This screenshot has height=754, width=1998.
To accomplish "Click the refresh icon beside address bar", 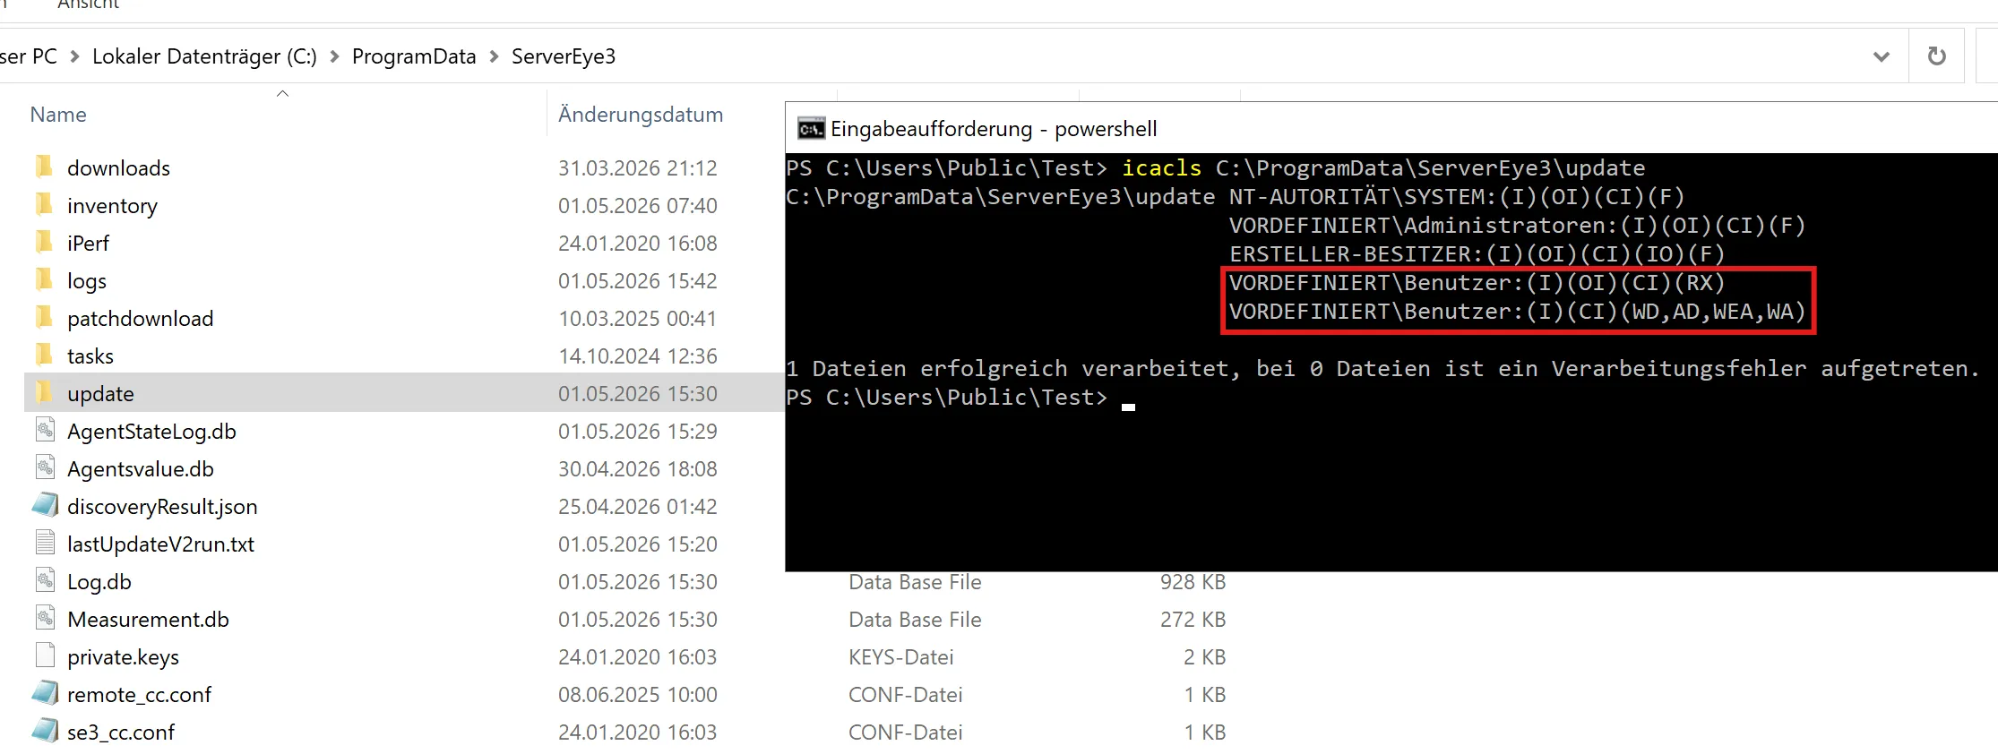I will (x=1936, y=56).
